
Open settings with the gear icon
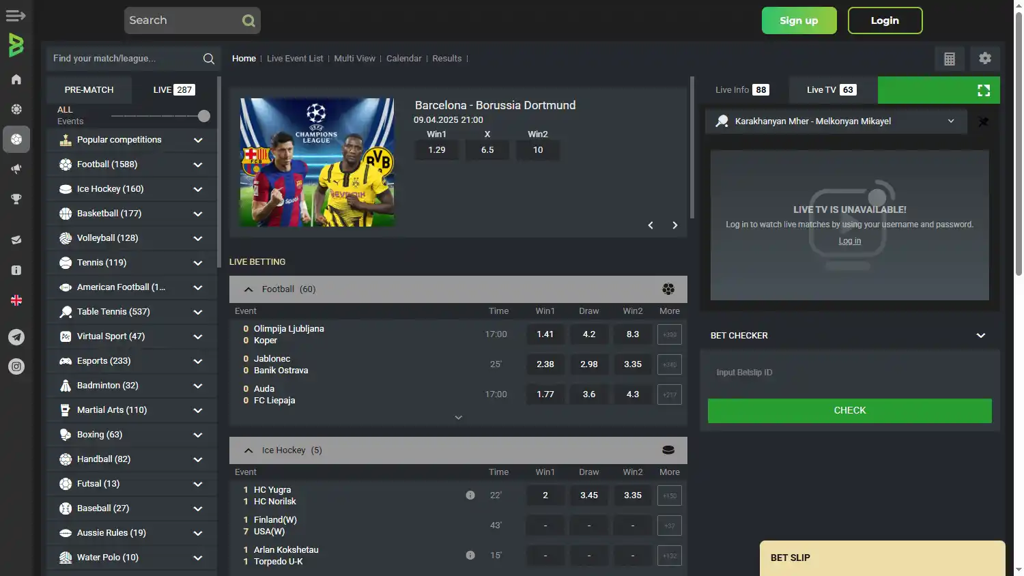coord(984,59)
